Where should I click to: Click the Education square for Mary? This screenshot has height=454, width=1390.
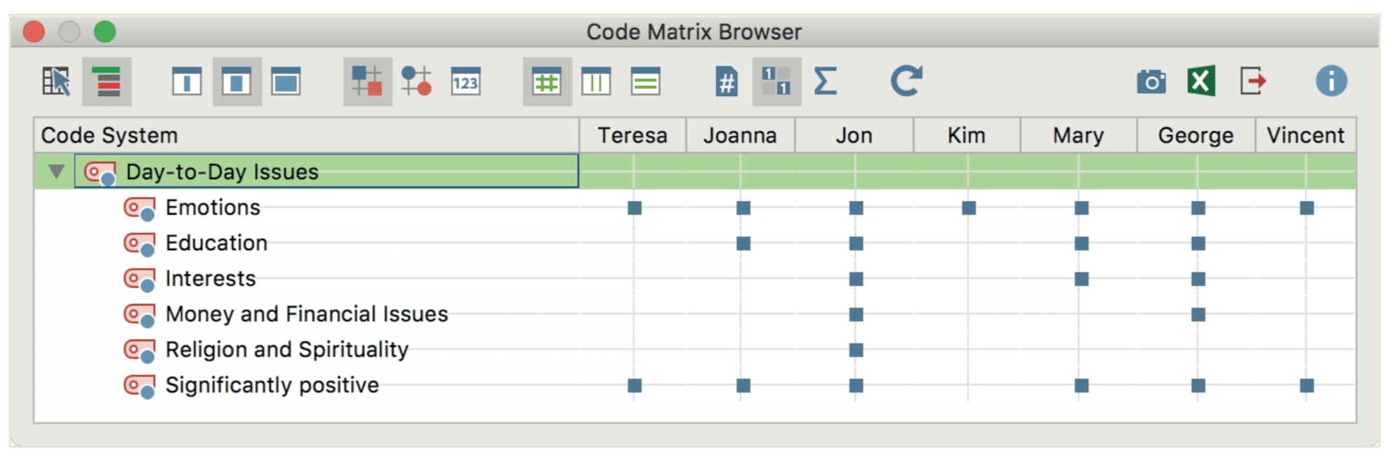(1082, 244)
